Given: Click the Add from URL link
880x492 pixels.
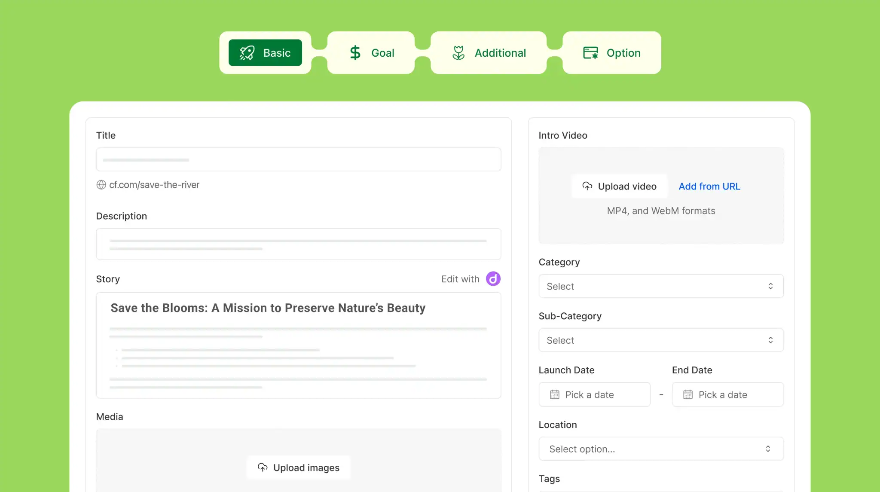Looking at the screenshot, I should tap(709, 186).
